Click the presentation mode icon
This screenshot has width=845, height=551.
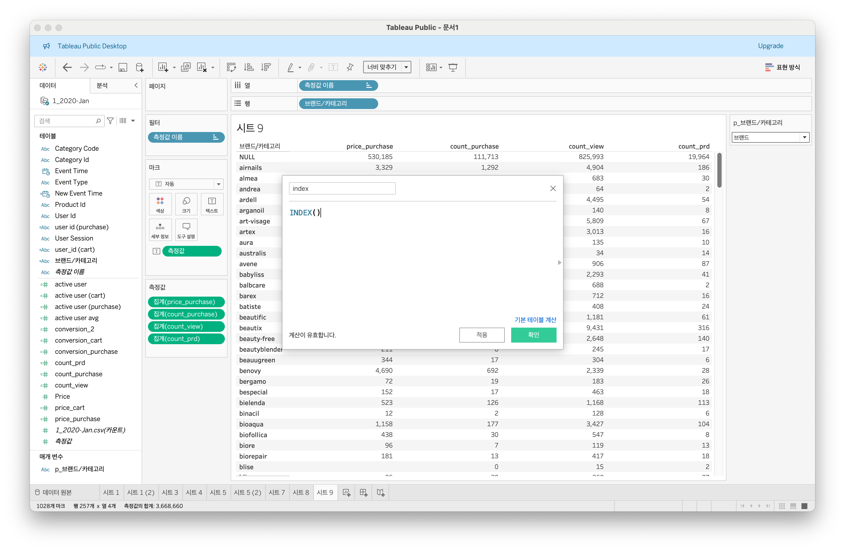[453, 67]
